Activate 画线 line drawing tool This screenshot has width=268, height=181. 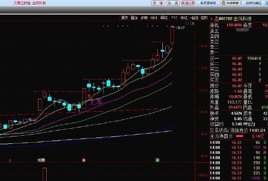164,18
